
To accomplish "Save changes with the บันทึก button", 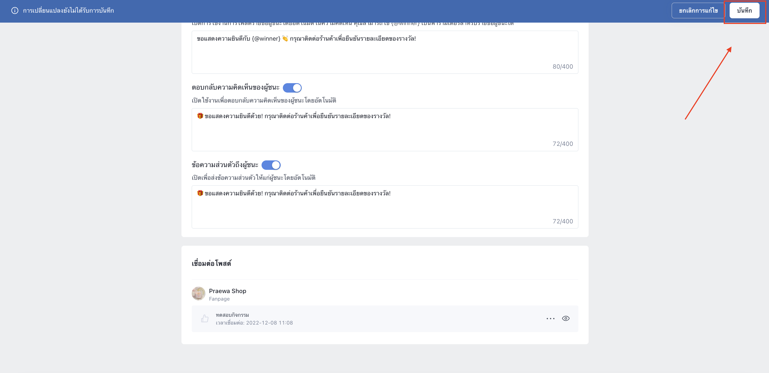I will click(x=744, y=11).
